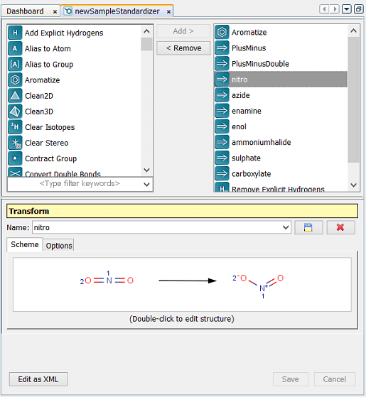This screenshot has height=397, width=366.
Task: Click into the Type filter keywords field
Action: click(x=75, y=183)
